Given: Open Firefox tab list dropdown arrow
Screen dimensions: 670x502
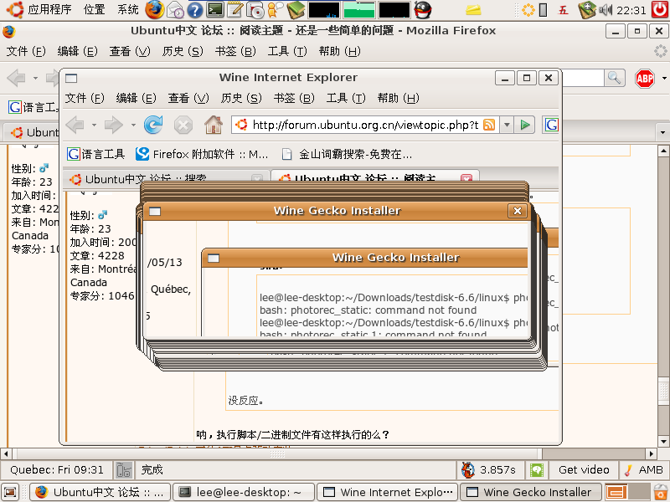Looking at the screenshot, I should [662, 132].
